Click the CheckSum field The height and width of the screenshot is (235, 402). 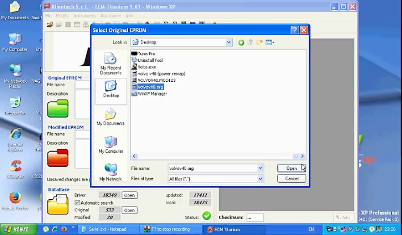(x=255, y=218)
